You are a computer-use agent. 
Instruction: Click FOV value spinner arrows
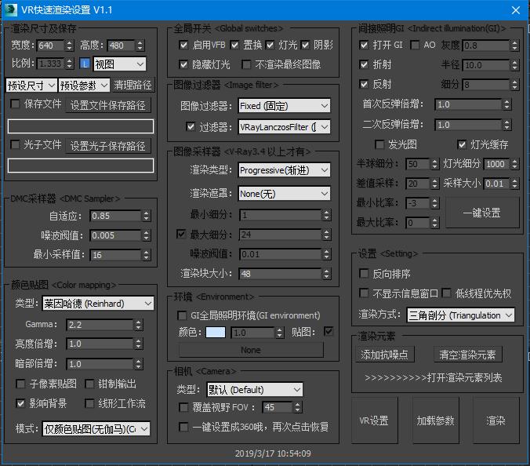(297, 407)
